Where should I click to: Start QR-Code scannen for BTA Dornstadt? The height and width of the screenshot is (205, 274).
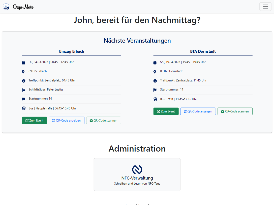pyautogui.click(x=235, y=111)
